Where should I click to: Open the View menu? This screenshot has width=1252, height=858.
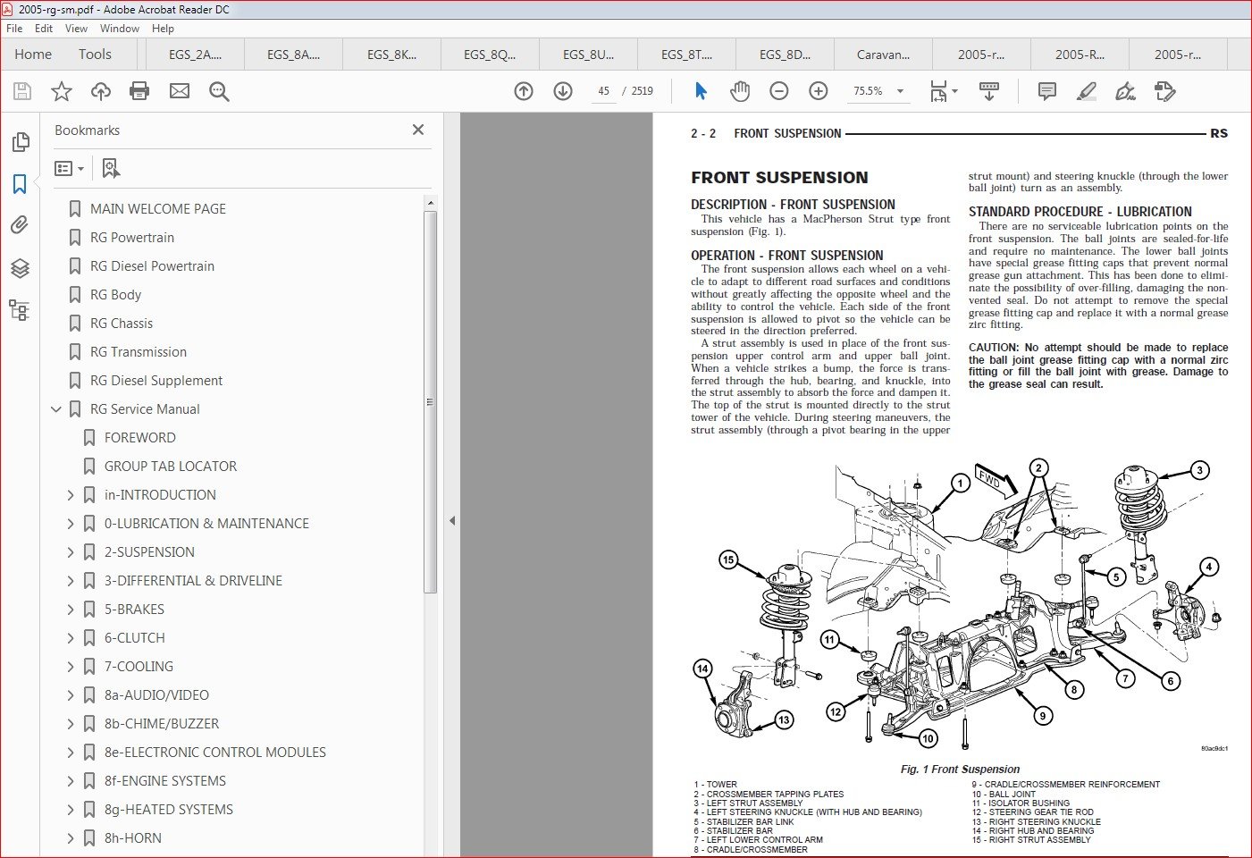(77, 29)
